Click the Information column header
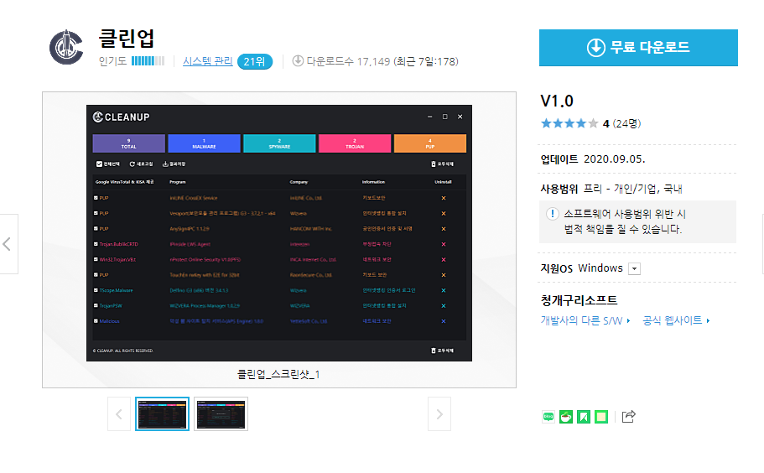 (x=373, y=182)
